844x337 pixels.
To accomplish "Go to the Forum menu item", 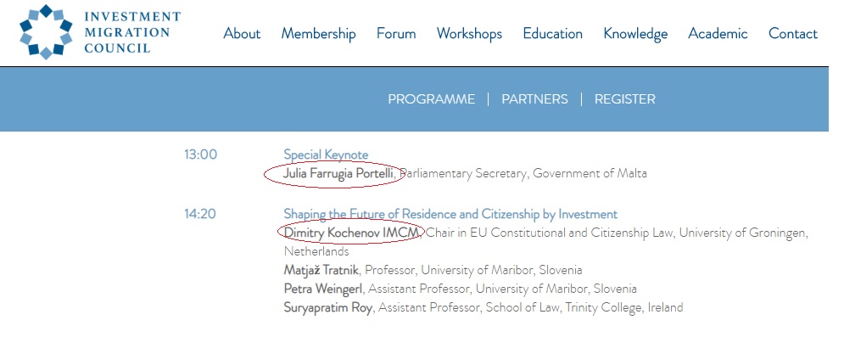I will pos(396,33).
